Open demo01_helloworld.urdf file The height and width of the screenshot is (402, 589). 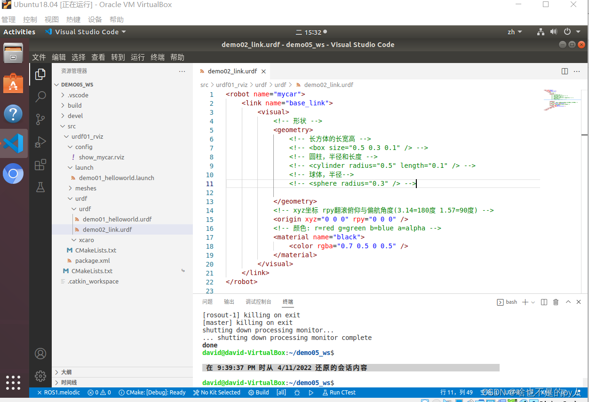tap(122, 219)
